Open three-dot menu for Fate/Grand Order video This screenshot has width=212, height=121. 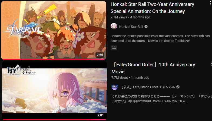(211, 64)
